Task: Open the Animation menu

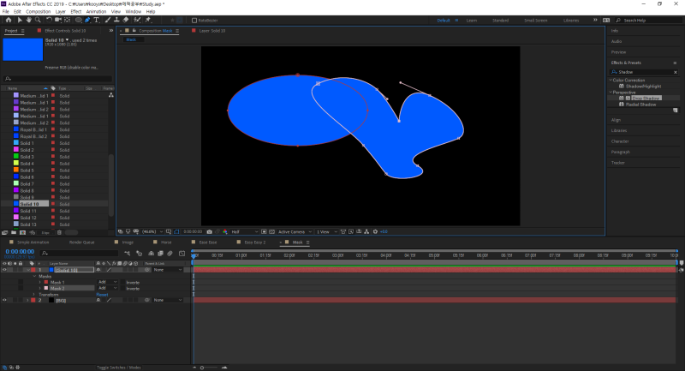Action: tap(96, 11)
